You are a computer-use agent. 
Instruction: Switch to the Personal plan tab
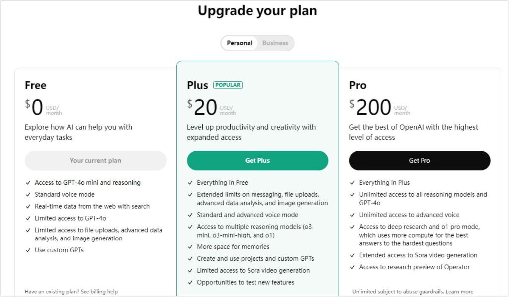240,43
